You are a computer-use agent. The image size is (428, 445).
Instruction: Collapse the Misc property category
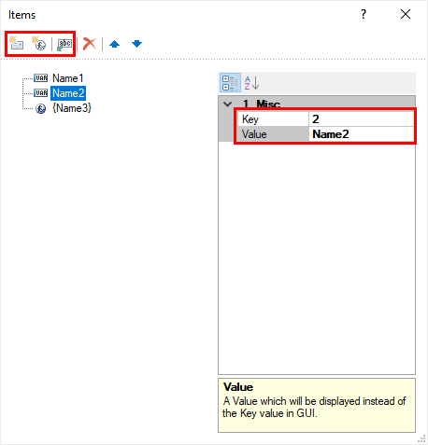[228, 104]
